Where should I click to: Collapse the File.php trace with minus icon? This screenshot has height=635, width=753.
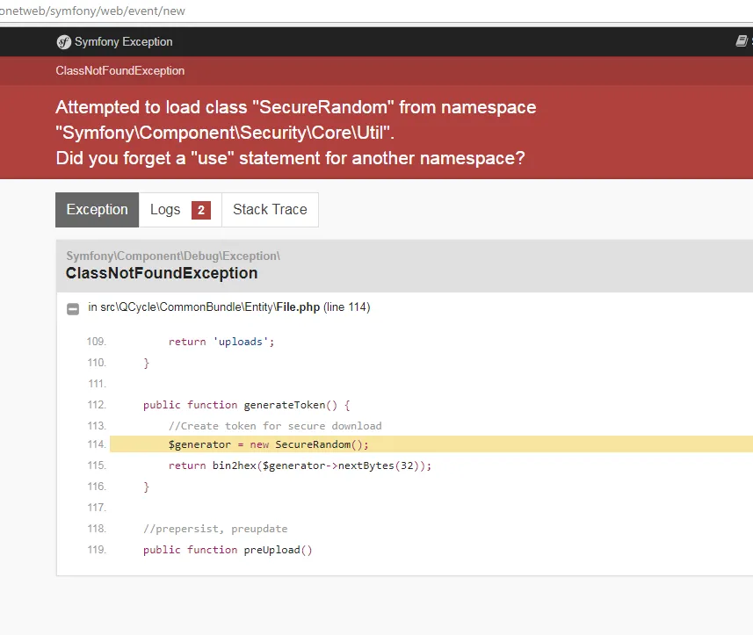pyautogui.click(x=74, y=308)
